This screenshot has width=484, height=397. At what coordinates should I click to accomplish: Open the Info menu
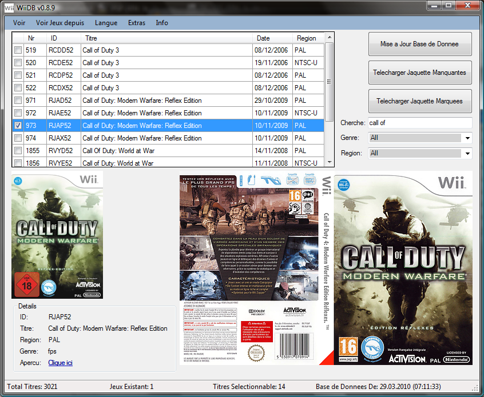coord(162,23)
